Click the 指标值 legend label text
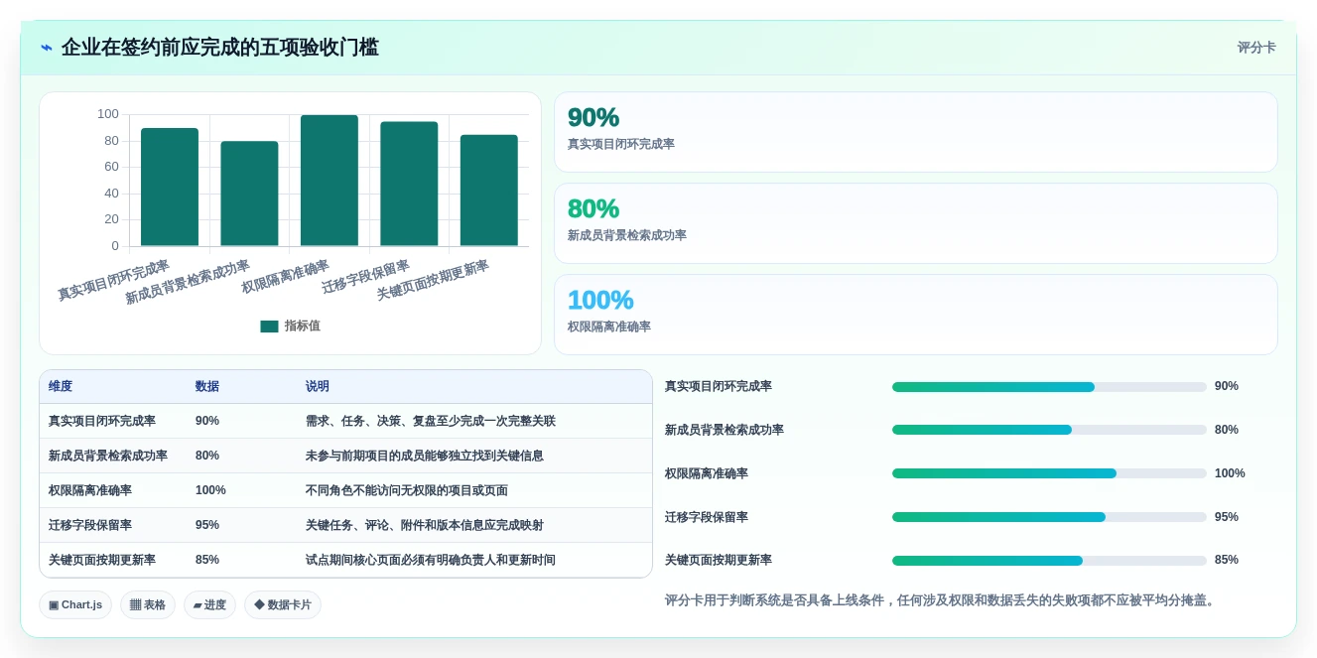1317x658 pixels. pos(302,326)
